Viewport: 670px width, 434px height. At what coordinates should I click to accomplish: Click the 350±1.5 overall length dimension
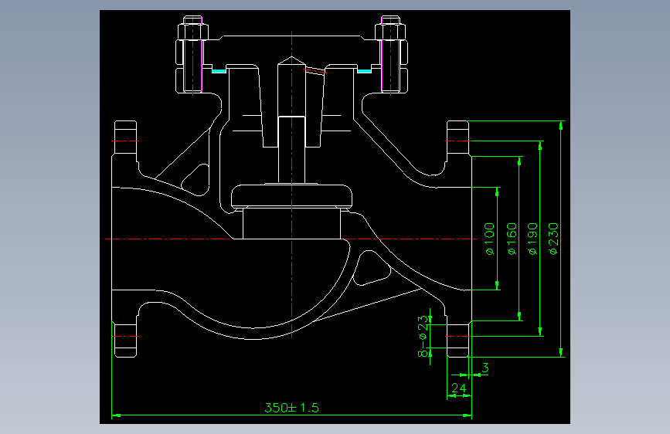pos(291,408)
